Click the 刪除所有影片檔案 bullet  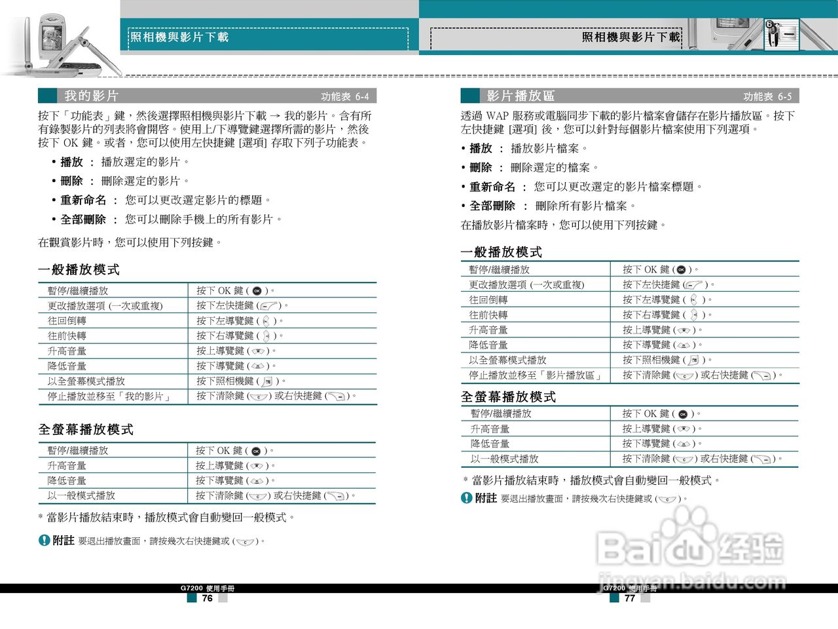pyautogui.click(x=548, y=205)
